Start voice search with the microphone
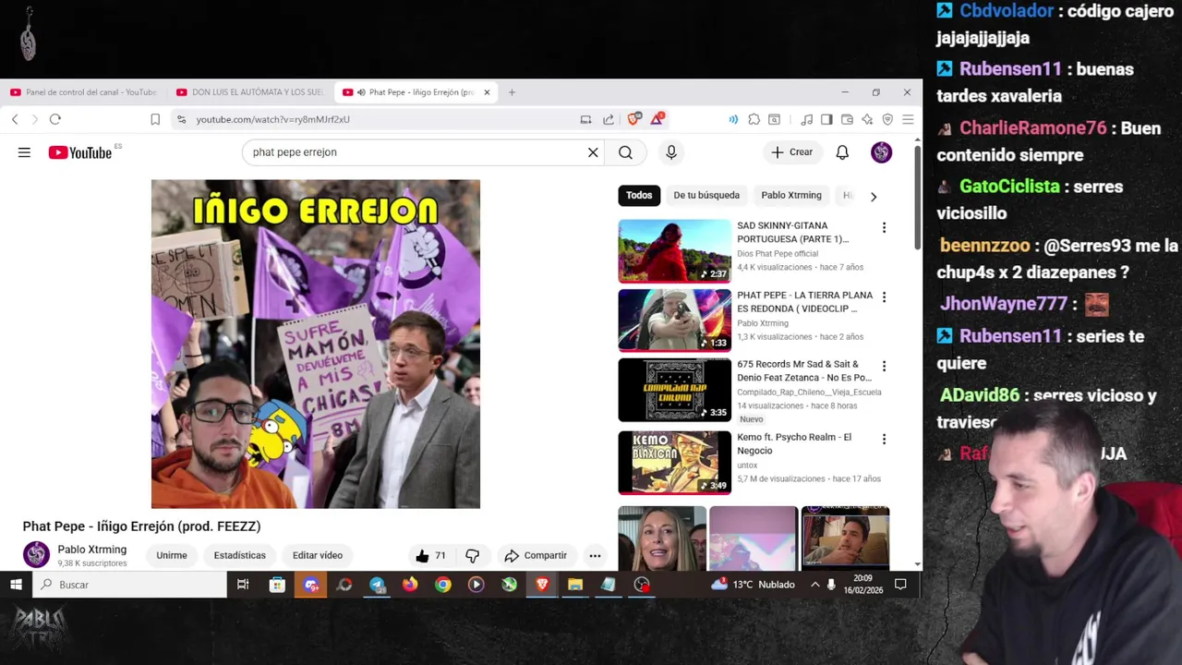Screen dimensions: 1182x665 (x=671, y=152)
